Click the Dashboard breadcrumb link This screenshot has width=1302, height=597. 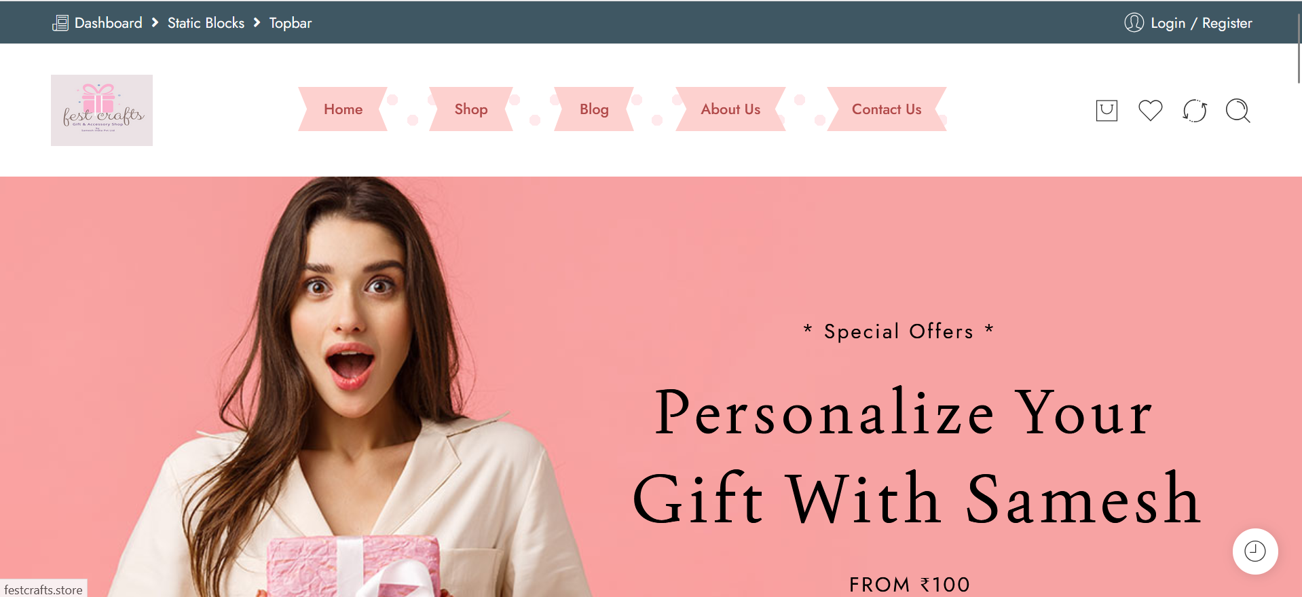109,23
